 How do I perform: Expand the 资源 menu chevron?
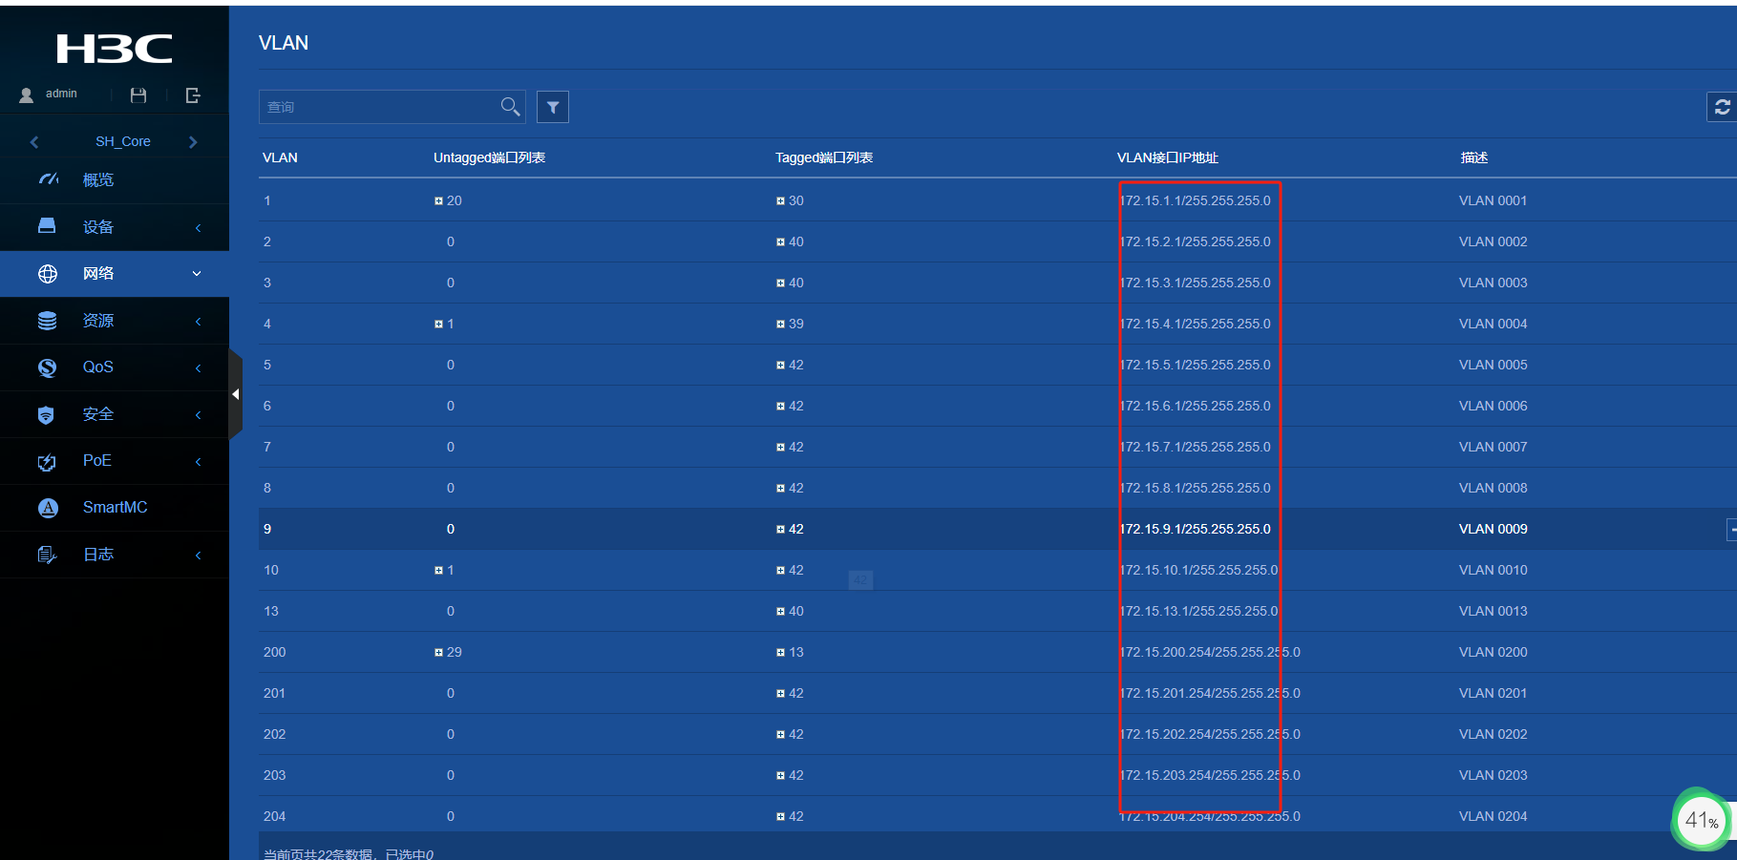tap(198, 321)
